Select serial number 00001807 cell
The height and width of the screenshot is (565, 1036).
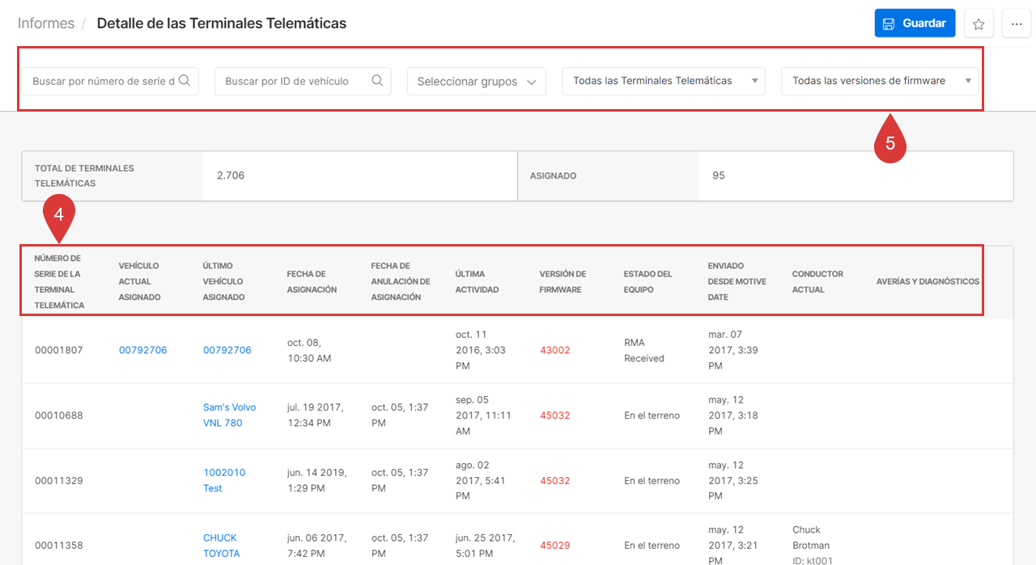pyautogui.click(x=58, y=350)
